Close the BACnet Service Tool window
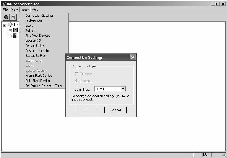 (x=223, y=4)
